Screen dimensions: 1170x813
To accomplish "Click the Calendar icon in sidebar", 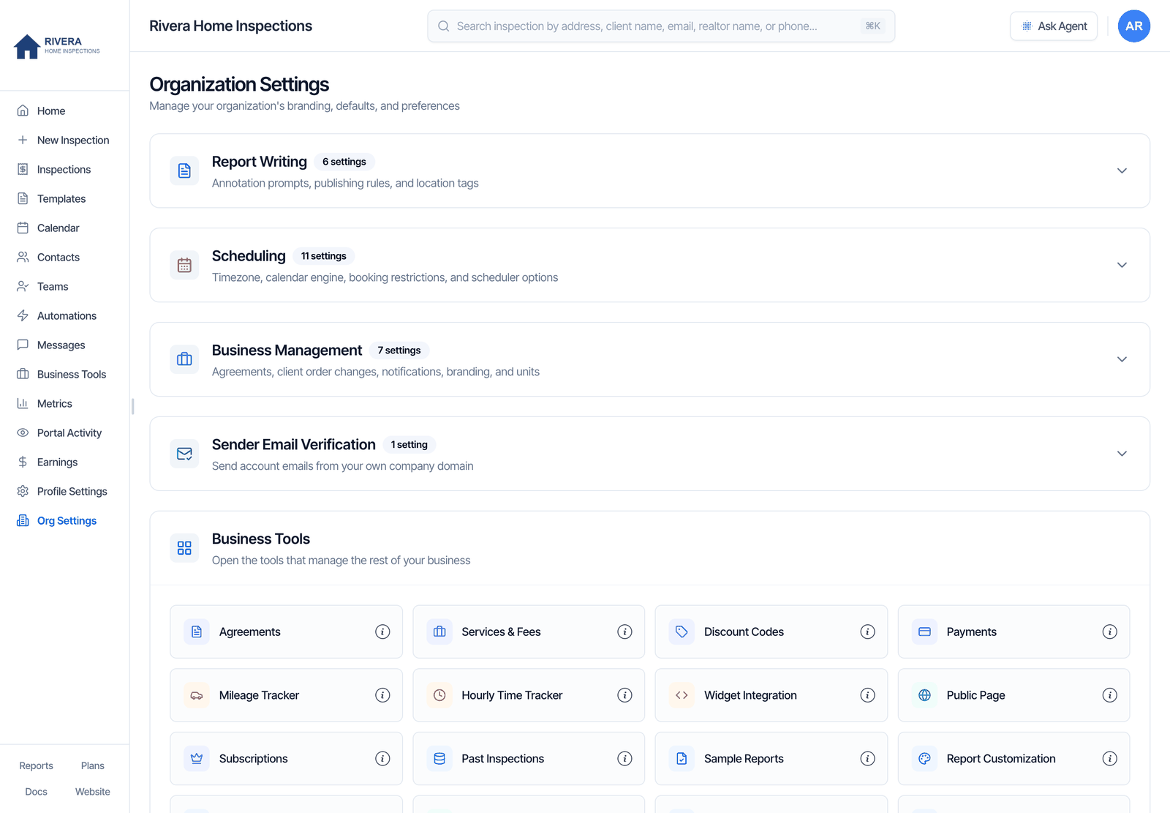I will point(23,228).
